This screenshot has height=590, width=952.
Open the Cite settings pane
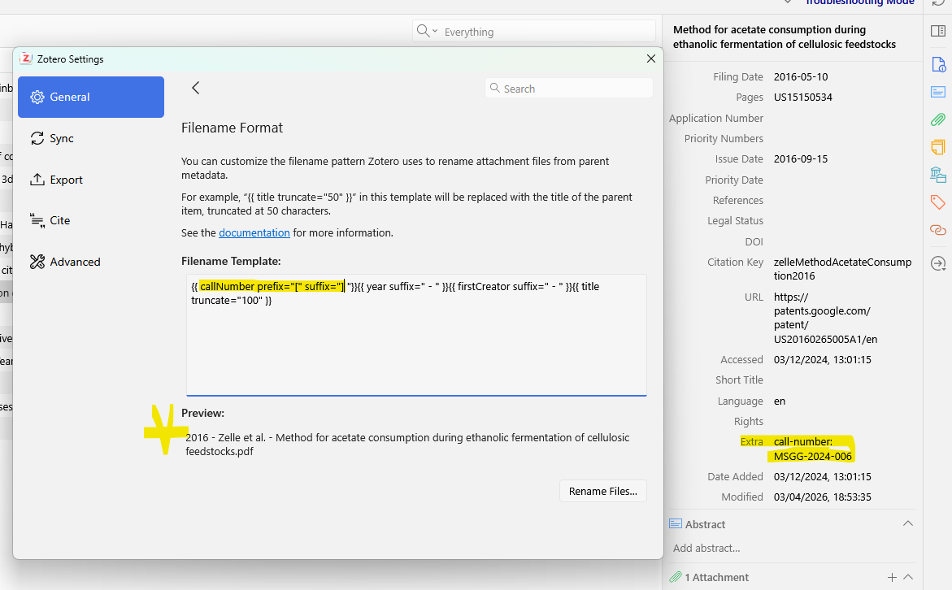click(91, 220)
